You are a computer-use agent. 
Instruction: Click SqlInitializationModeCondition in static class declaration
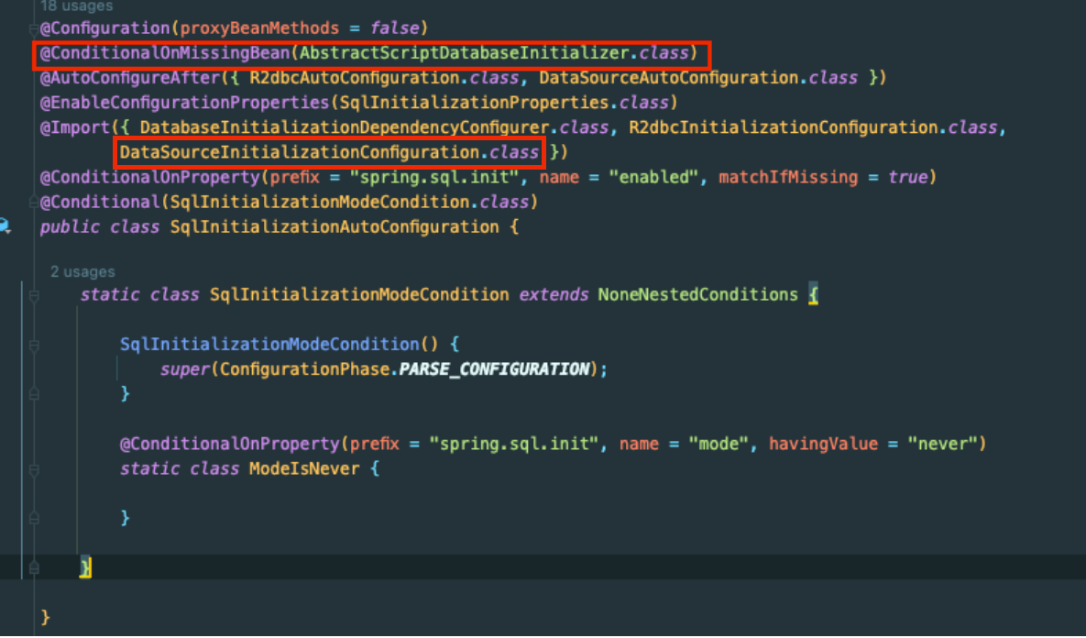click(359, 295)
